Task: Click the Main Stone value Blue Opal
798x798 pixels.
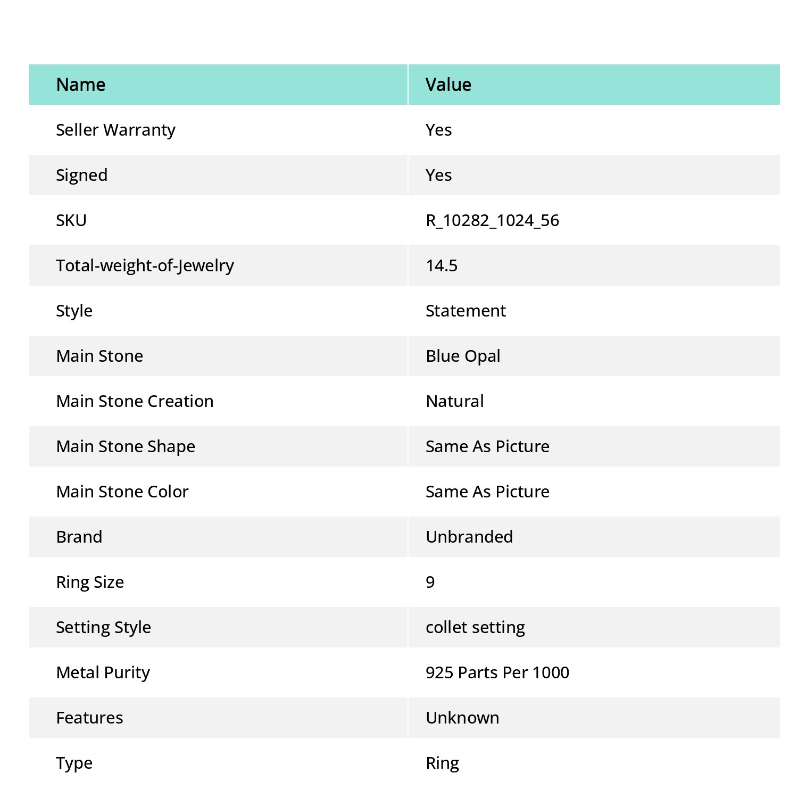Action: point(463,356)
